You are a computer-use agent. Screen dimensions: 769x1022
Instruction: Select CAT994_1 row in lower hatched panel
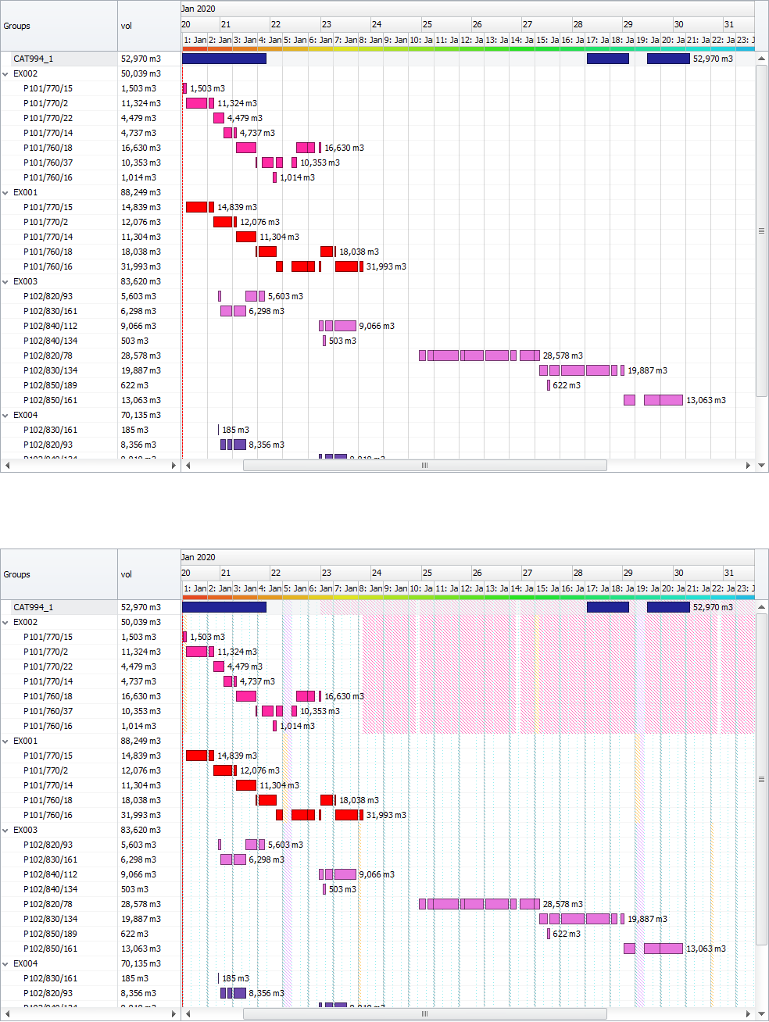pyautogui.click(x=90, y=607)
